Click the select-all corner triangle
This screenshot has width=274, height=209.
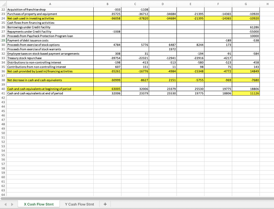[3, 4]
